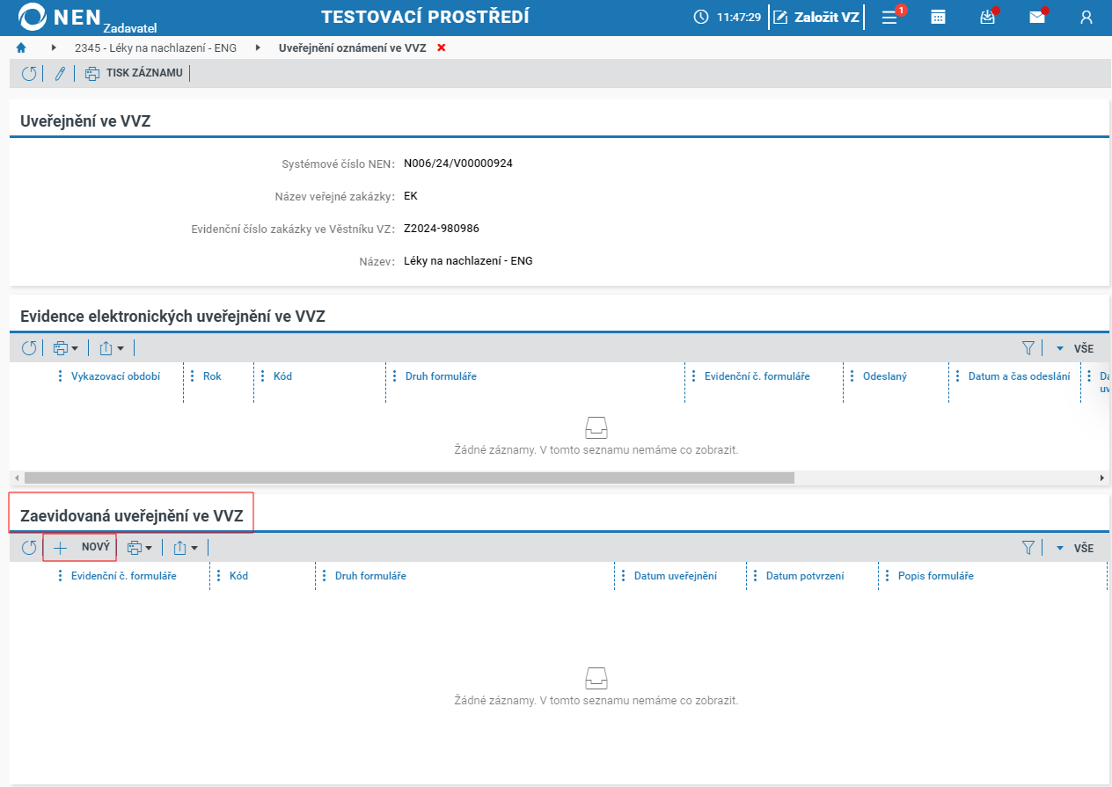Open the inbox download icon with red dot
This screenshot has width=1112, height=787.
(x=988, y=17)
